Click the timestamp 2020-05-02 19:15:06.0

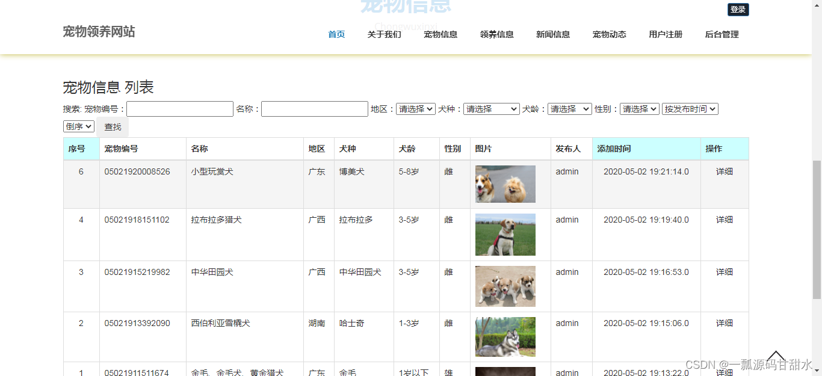click(x=646, y=323)
